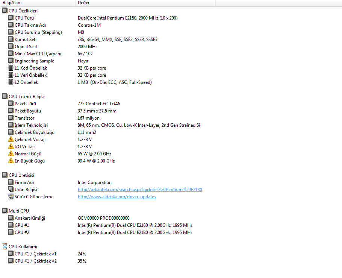Image resolution: width=342 pixels, height=278 pixels.
Task: Select the Hayır value
Action: coord(83,61)
